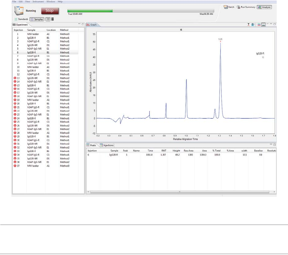
Task: Click the blue annotation options icon in Graph toolbar
Action: pyautogui.click(x=253, y=24)
